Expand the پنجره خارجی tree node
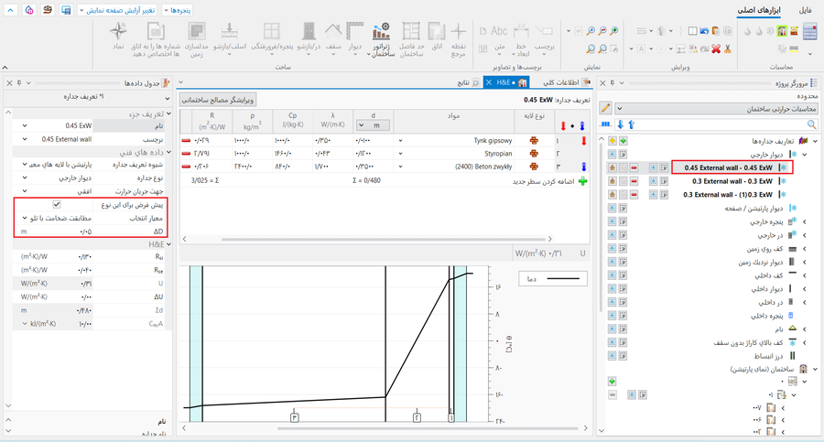824x442 pixels. pos(803,222)
